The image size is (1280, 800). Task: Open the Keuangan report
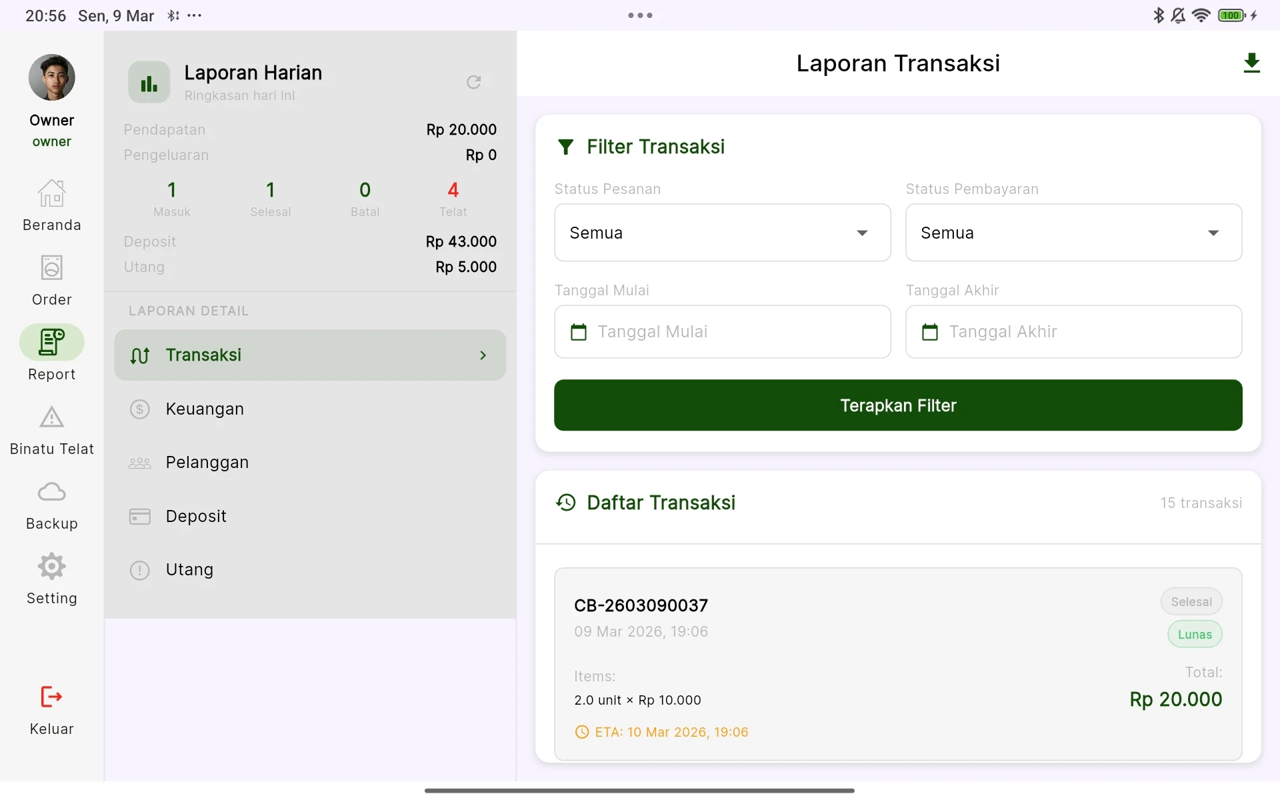click(x=310, y=409)
